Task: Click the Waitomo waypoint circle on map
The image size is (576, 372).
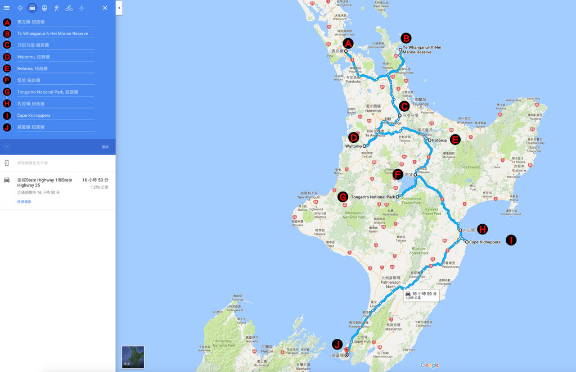Action: [x=364, y=146]
